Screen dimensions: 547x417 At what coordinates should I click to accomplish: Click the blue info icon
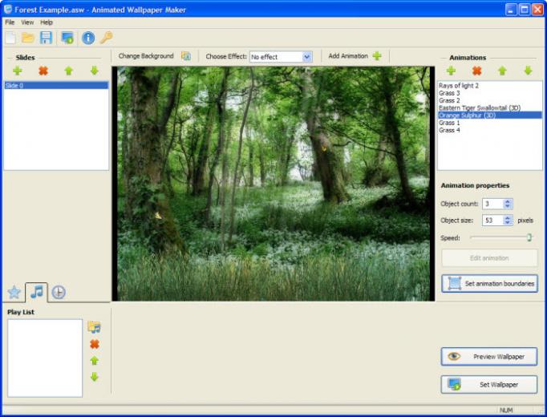pos(88,38)
